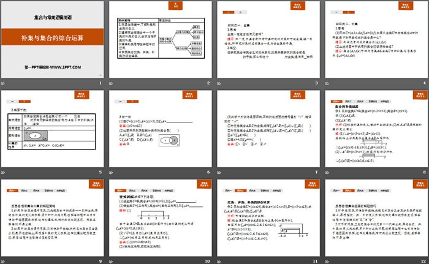Select slide 7 thumbnail with true-false statements
The width and height of the screenshot is (429, 264).
point(268,129)
